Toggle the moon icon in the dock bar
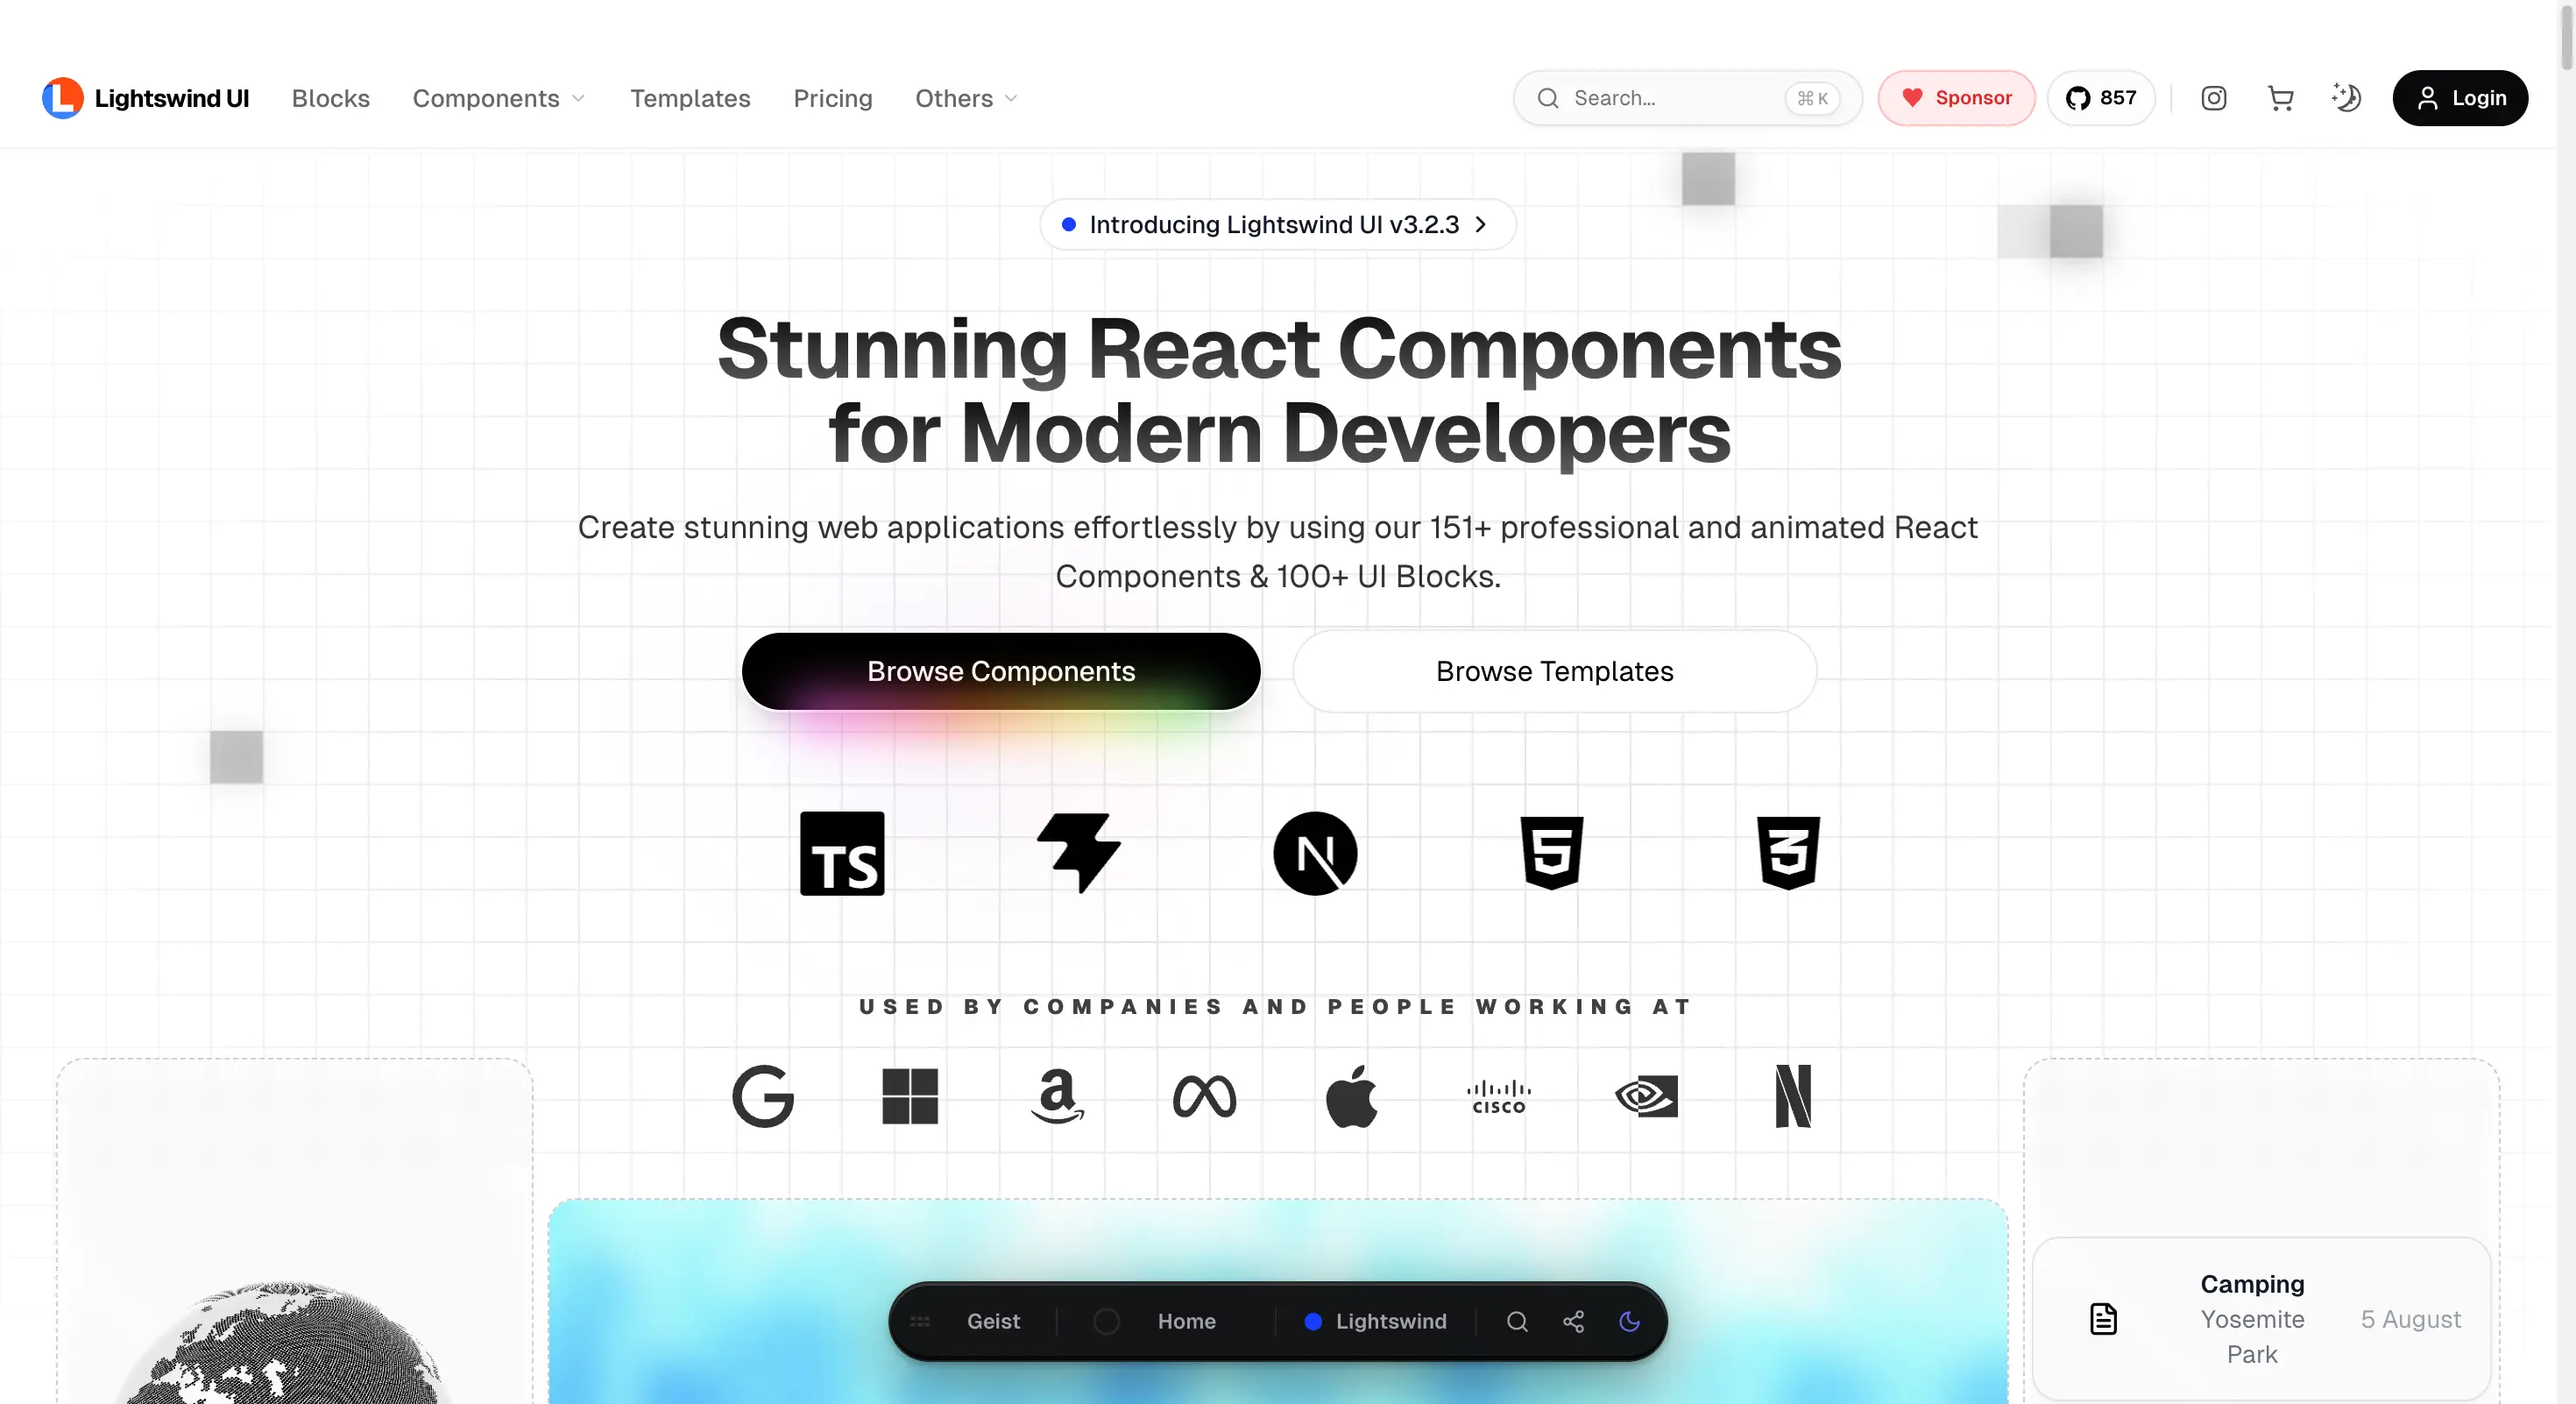Viewport: 2576px width, 1404px height. [x=1629, y=1321]
